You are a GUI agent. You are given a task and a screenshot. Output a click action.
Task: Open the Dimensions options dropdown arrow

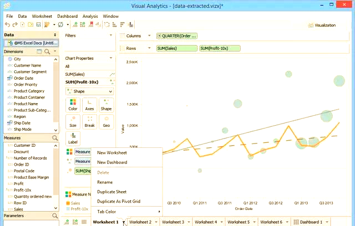[55, 52]
